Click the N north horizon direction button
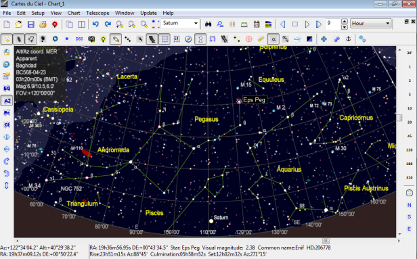Screen dimensions: 417x259 [410, 205]
